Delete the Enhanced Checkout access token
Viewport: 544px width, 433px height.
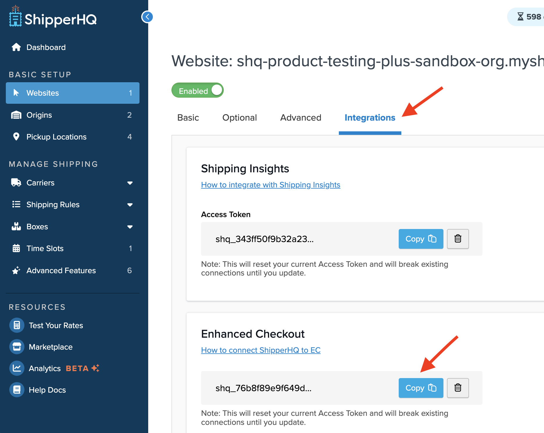click(458, 388)
